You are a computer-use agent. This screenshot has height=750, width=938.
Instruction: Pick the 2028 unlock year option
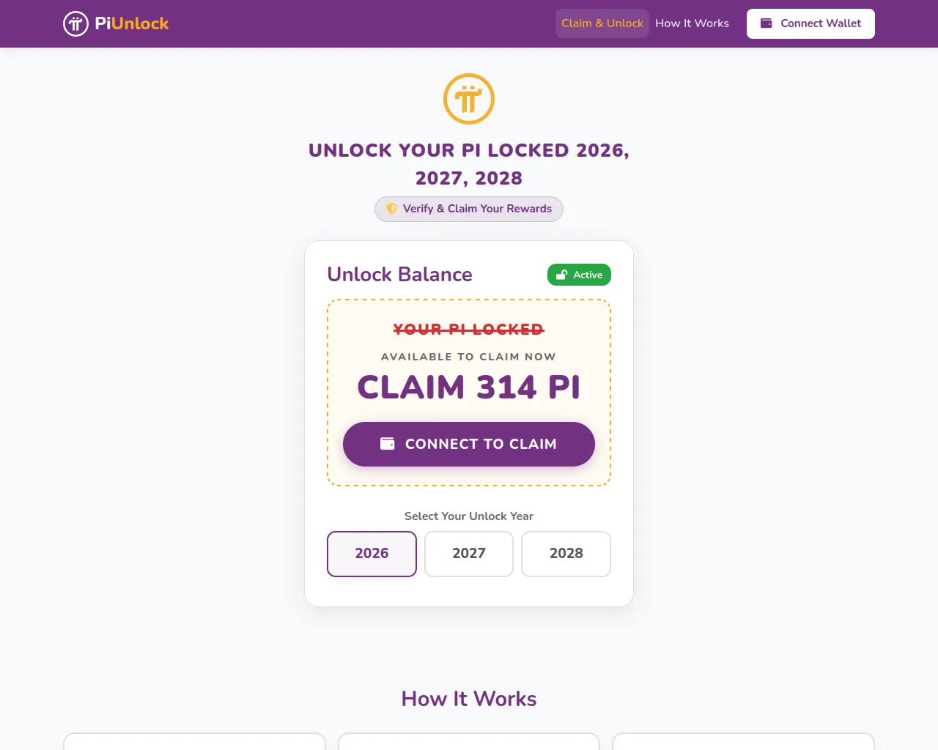point(566,554)
